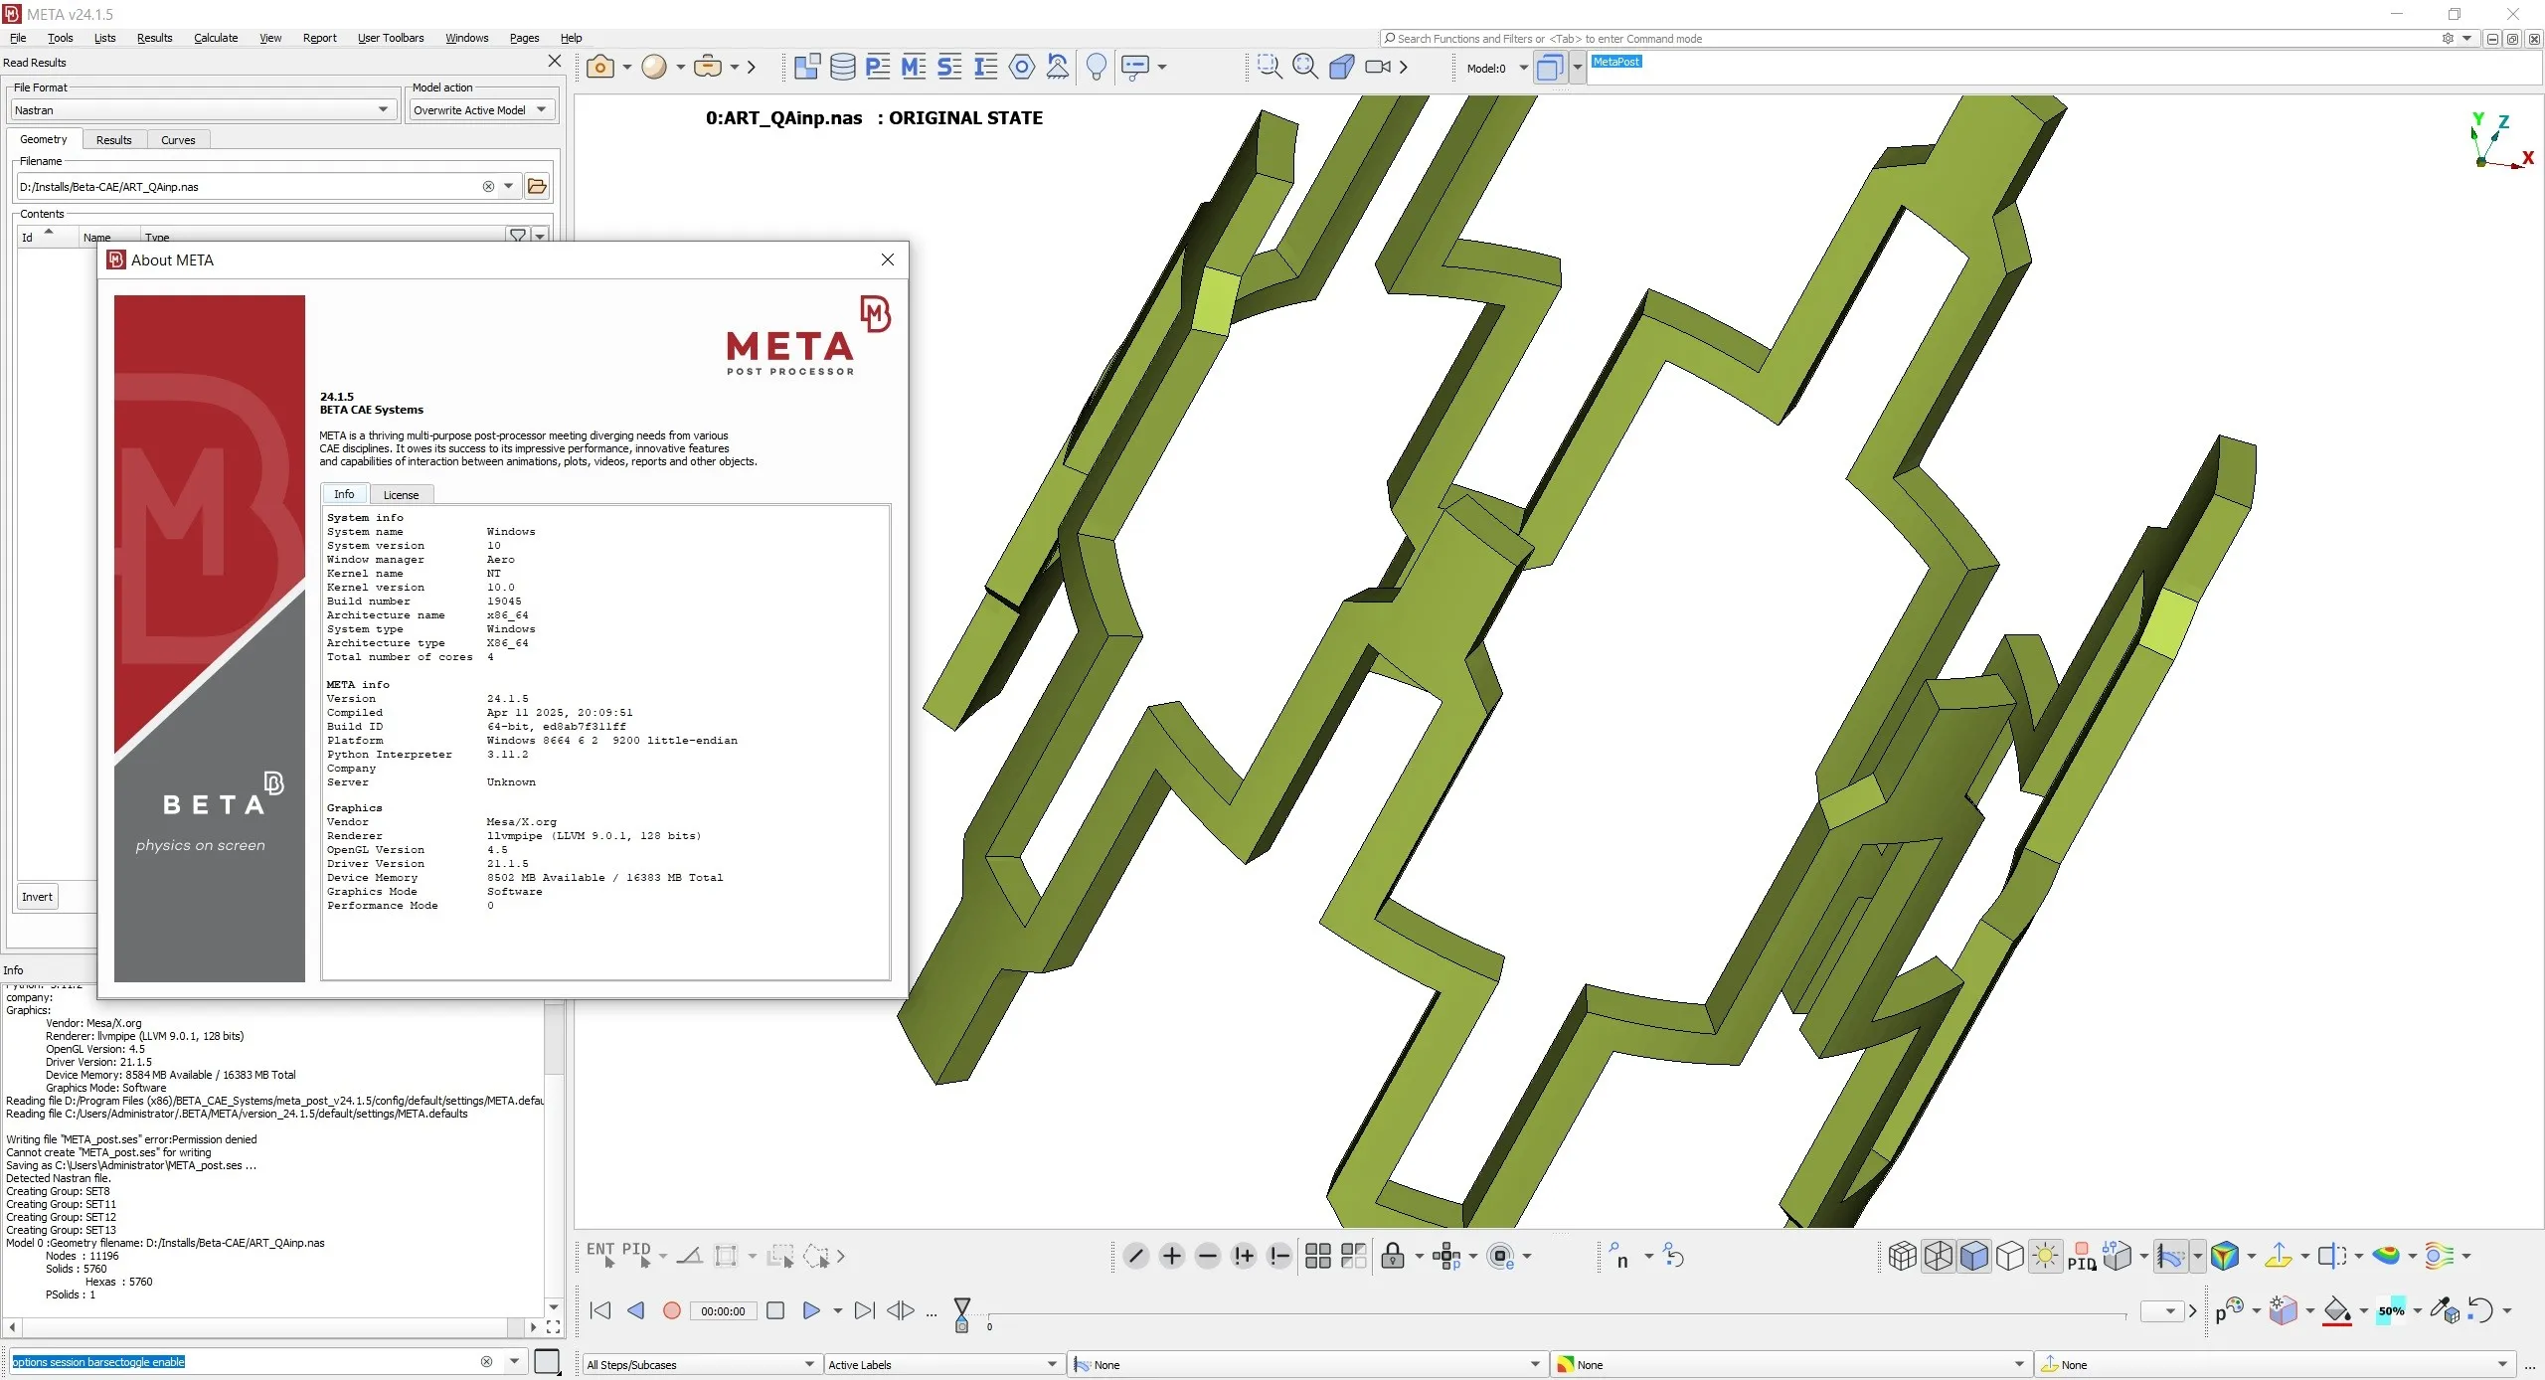
Task: Expand the annotation icon dropdown arrow
Action: click(1162, 67)
